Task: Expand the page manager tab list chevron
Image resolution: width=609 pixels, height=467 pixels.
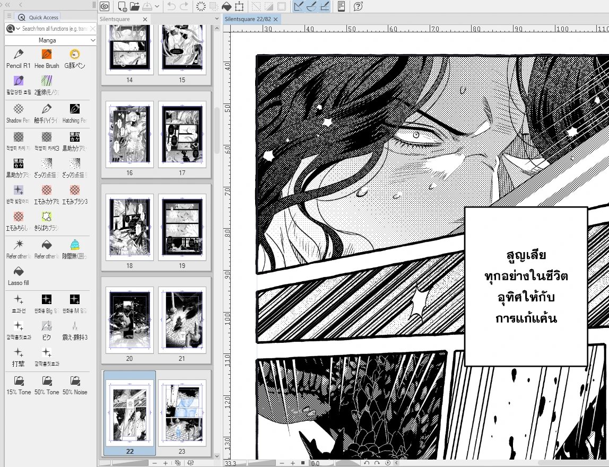Action: (217, 19)
